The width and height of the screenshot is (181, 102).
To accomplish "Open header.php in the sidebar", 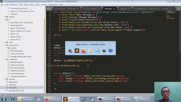I will (x=13, y=82).
